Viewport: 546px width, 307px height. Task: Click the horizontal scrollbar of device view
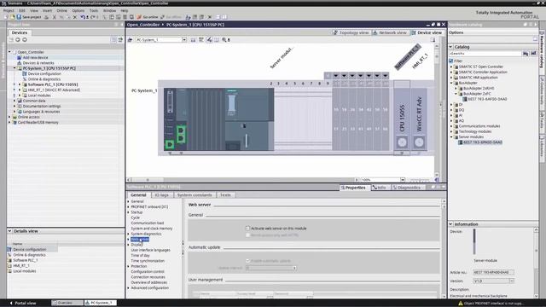pyautogui.click(x=242, y=180)
